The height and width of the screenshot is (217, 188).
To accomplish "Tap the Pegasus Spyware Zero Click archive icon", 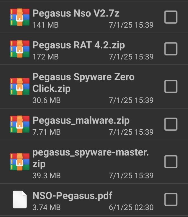I will coord(20,86).
